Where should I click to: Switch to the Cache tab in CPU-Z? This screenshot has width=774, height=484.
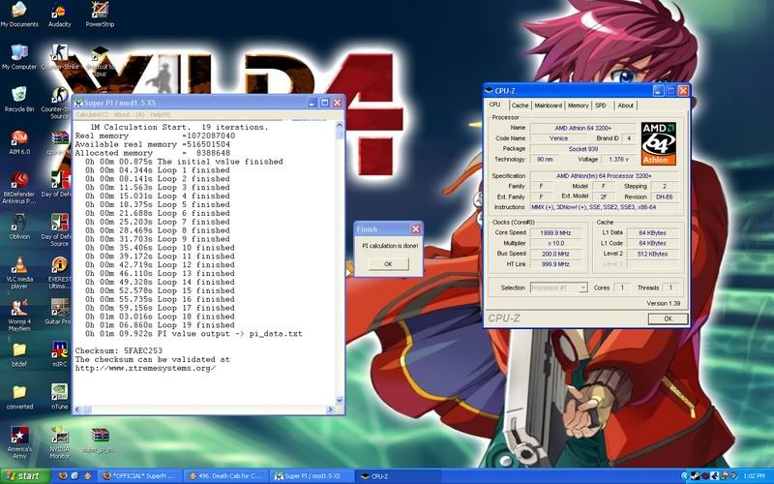pyautogui.click(x=520, y=106)
